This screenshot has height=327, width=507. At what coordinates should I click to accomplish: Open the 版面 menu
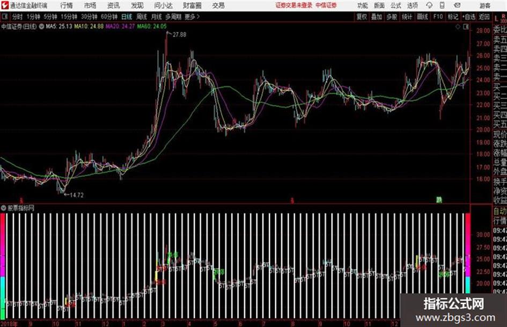click(379, 5)
